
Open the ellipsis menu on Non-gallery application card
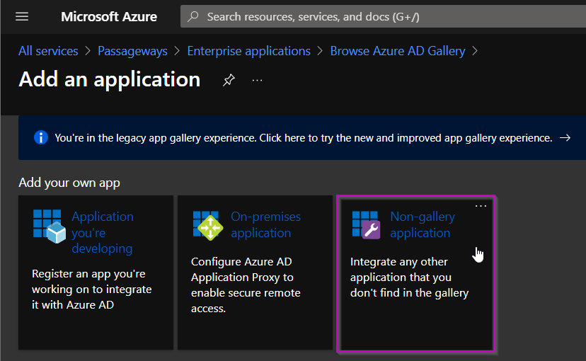click(481, 206)
